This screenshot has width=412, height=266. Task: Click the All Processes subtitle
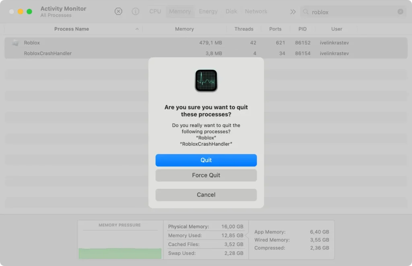point(56,16)
